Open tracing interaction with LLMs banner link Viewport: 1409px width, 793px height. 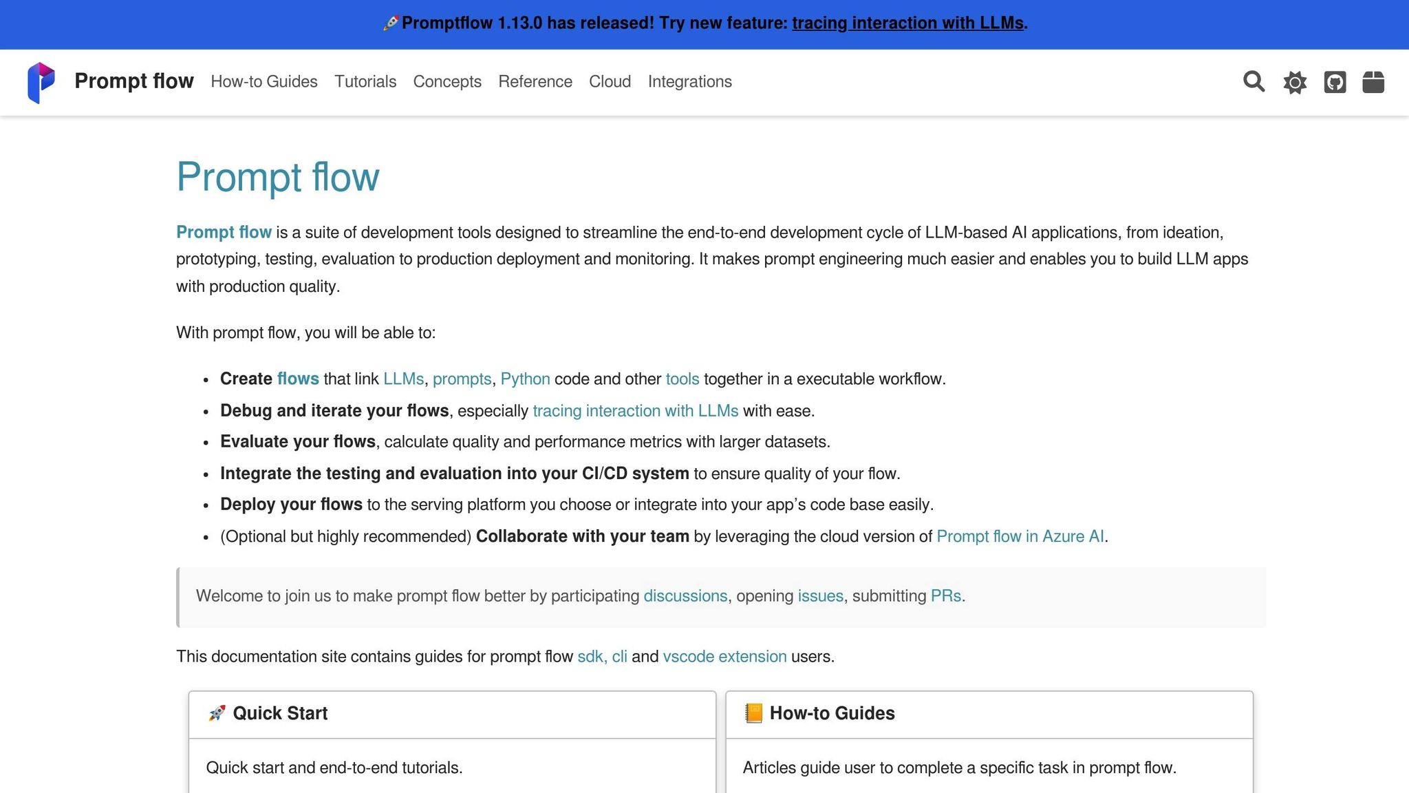click(908, 23)
